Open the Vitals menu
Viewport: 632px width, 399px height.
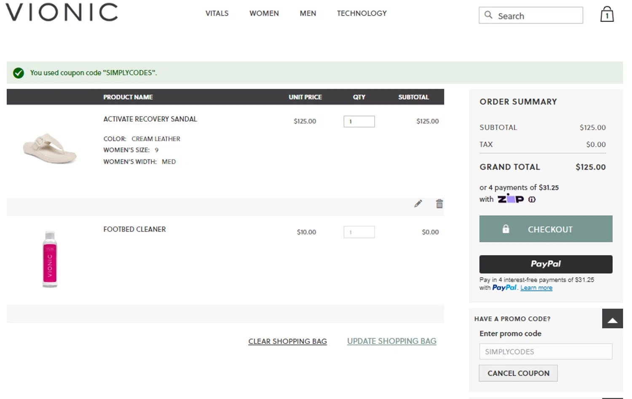pyautogui.click(x=217, y=13)
